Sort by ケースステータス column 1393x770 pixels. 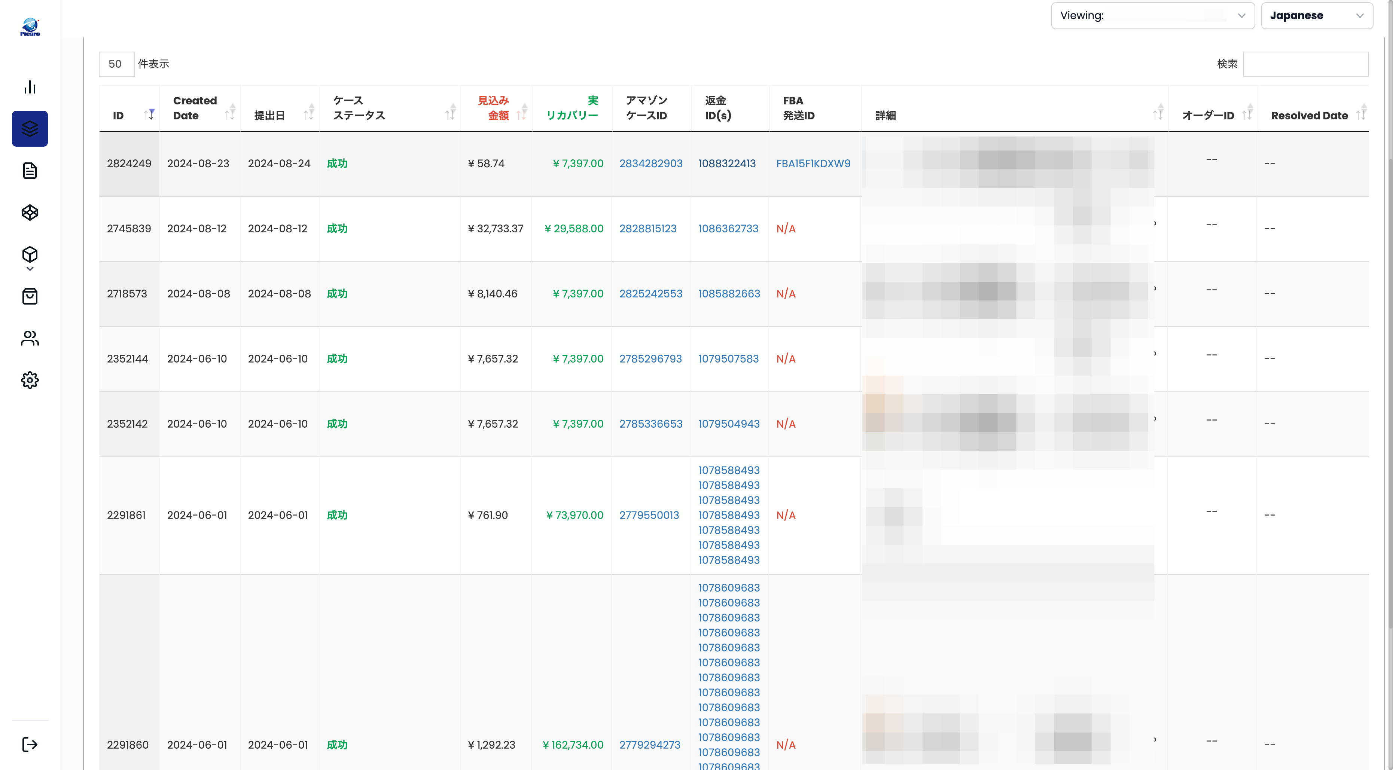coord(389,108)
